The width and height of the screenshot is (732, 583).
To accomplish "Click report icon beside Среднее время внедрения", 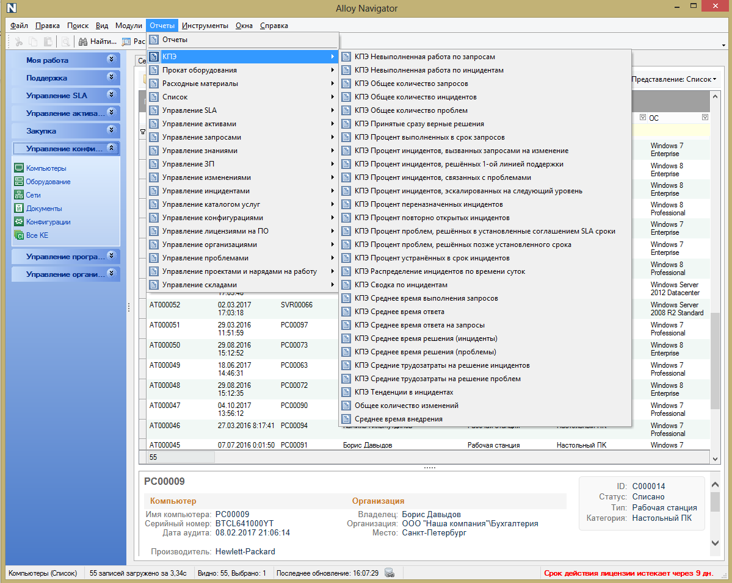I will click(346, 419).
